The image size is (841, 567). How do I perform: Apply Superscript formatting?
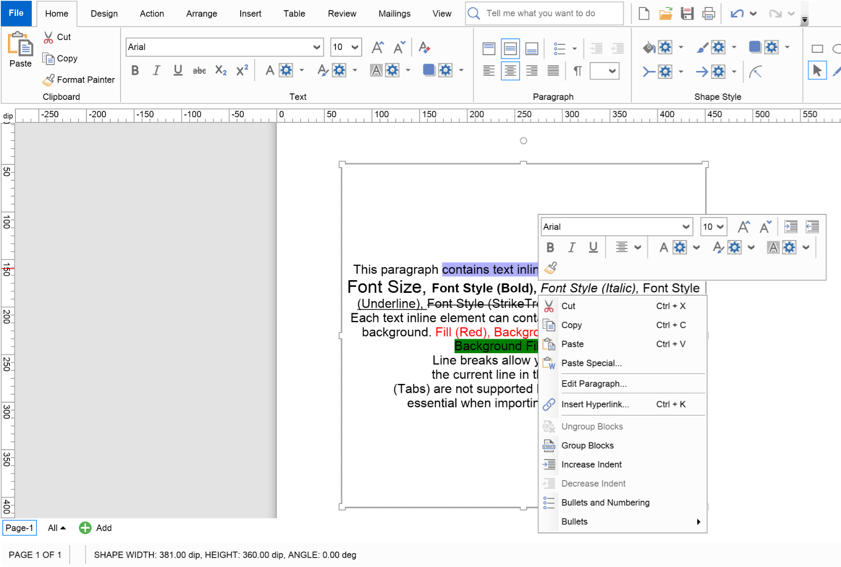242,71
